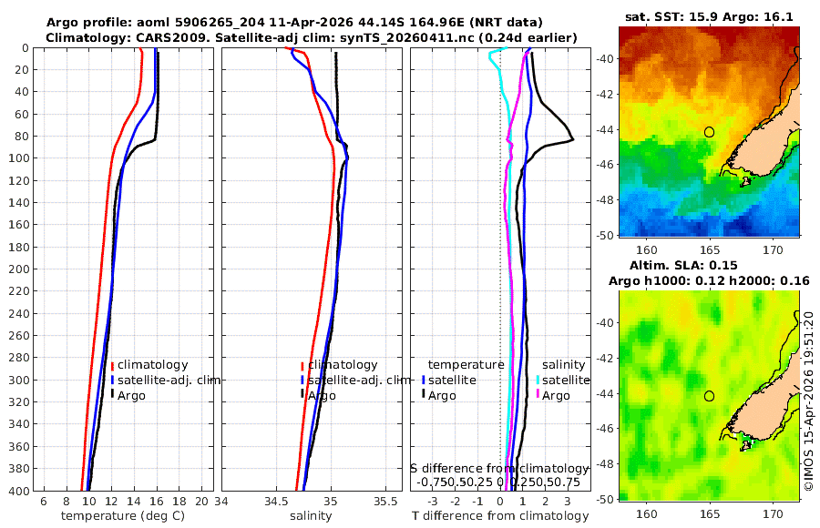Click the '260' depth tick label
This screenshot has height=528, width=820.
(18, 336)
